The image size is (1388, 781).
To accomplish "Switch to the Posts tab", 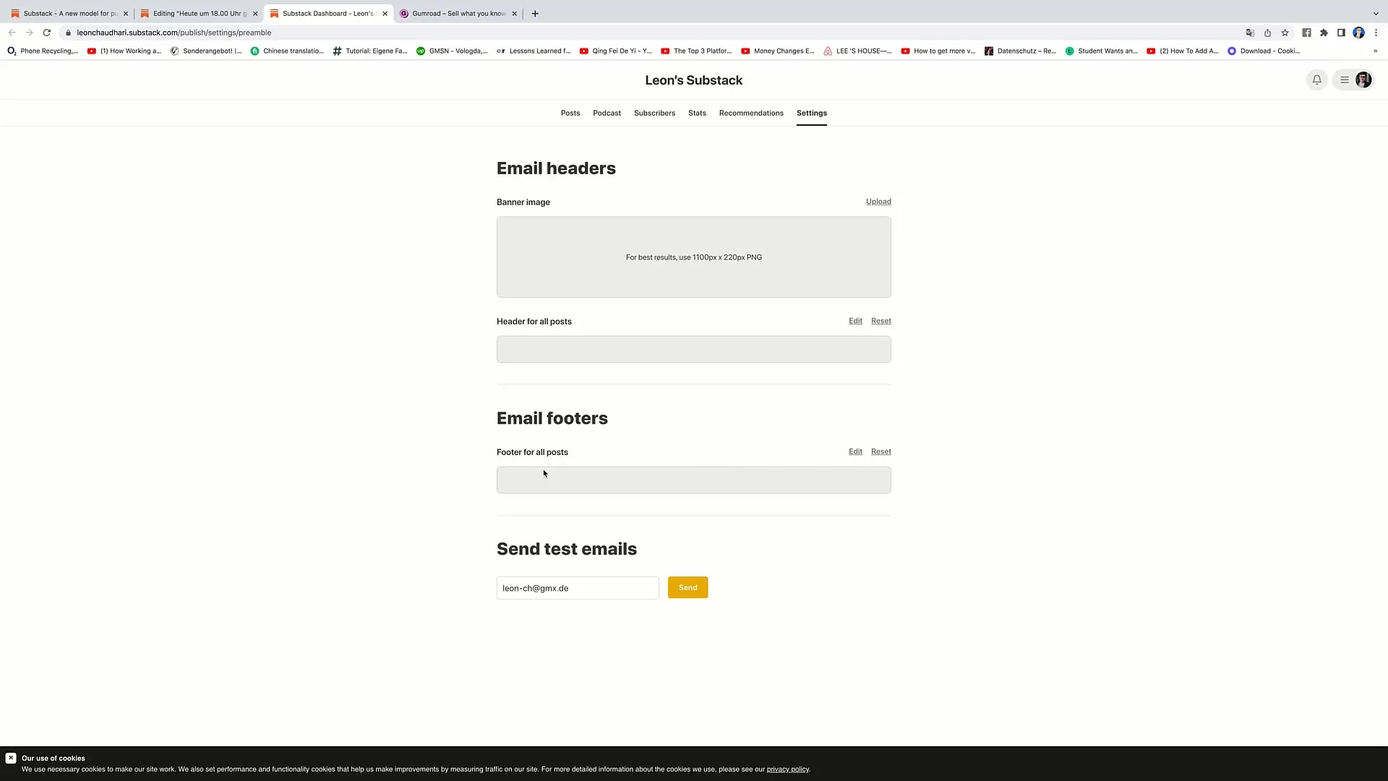I will coord(570,113).
